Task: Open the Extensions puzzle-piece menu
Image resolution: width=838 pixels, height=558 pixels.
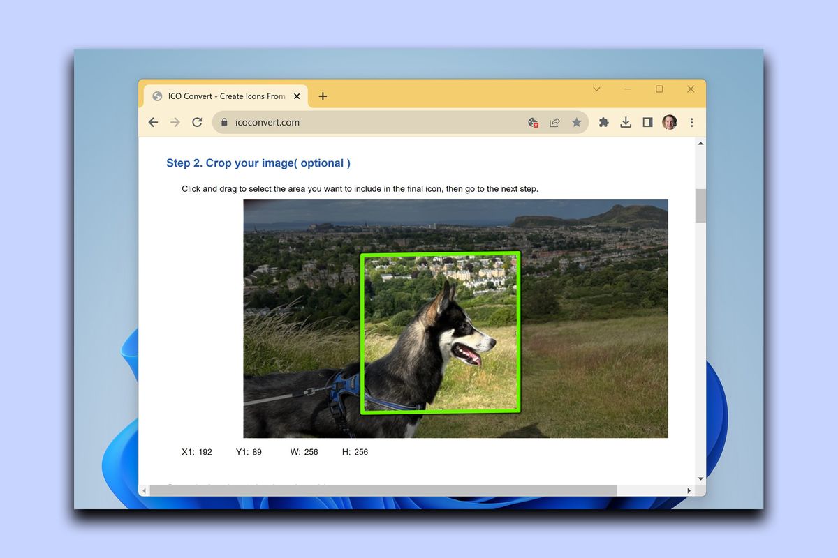Action: point(603,122)
